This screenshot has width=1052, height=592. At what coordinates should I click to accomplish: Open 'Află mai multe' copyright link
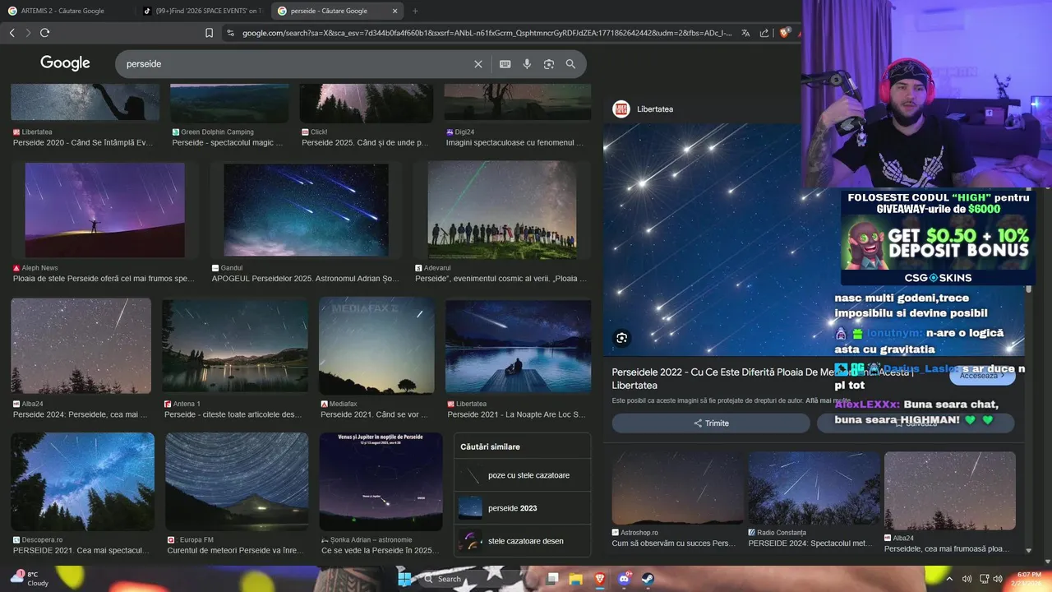828,400
